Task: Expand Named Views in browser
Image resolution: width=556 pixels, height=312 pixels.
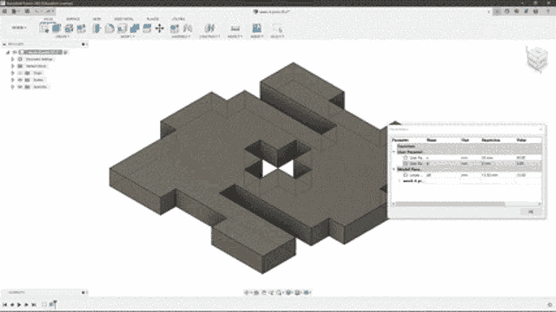Action: (x=12, y=66)
